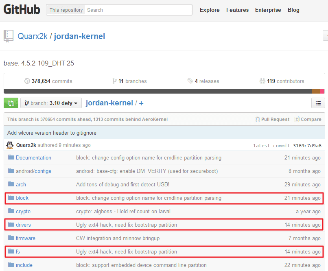Click the commits history icon
Viewport: 328px width, 271px height.
[27, 81]
